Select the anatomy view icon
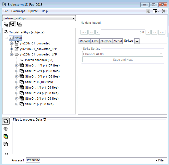Viewport: 169px width, 165px height. 6,24
